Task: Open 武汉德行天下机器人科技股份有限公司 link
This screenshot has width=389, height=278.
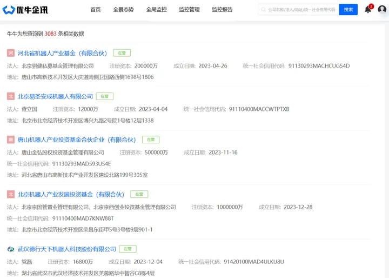Action: point(67,249)
